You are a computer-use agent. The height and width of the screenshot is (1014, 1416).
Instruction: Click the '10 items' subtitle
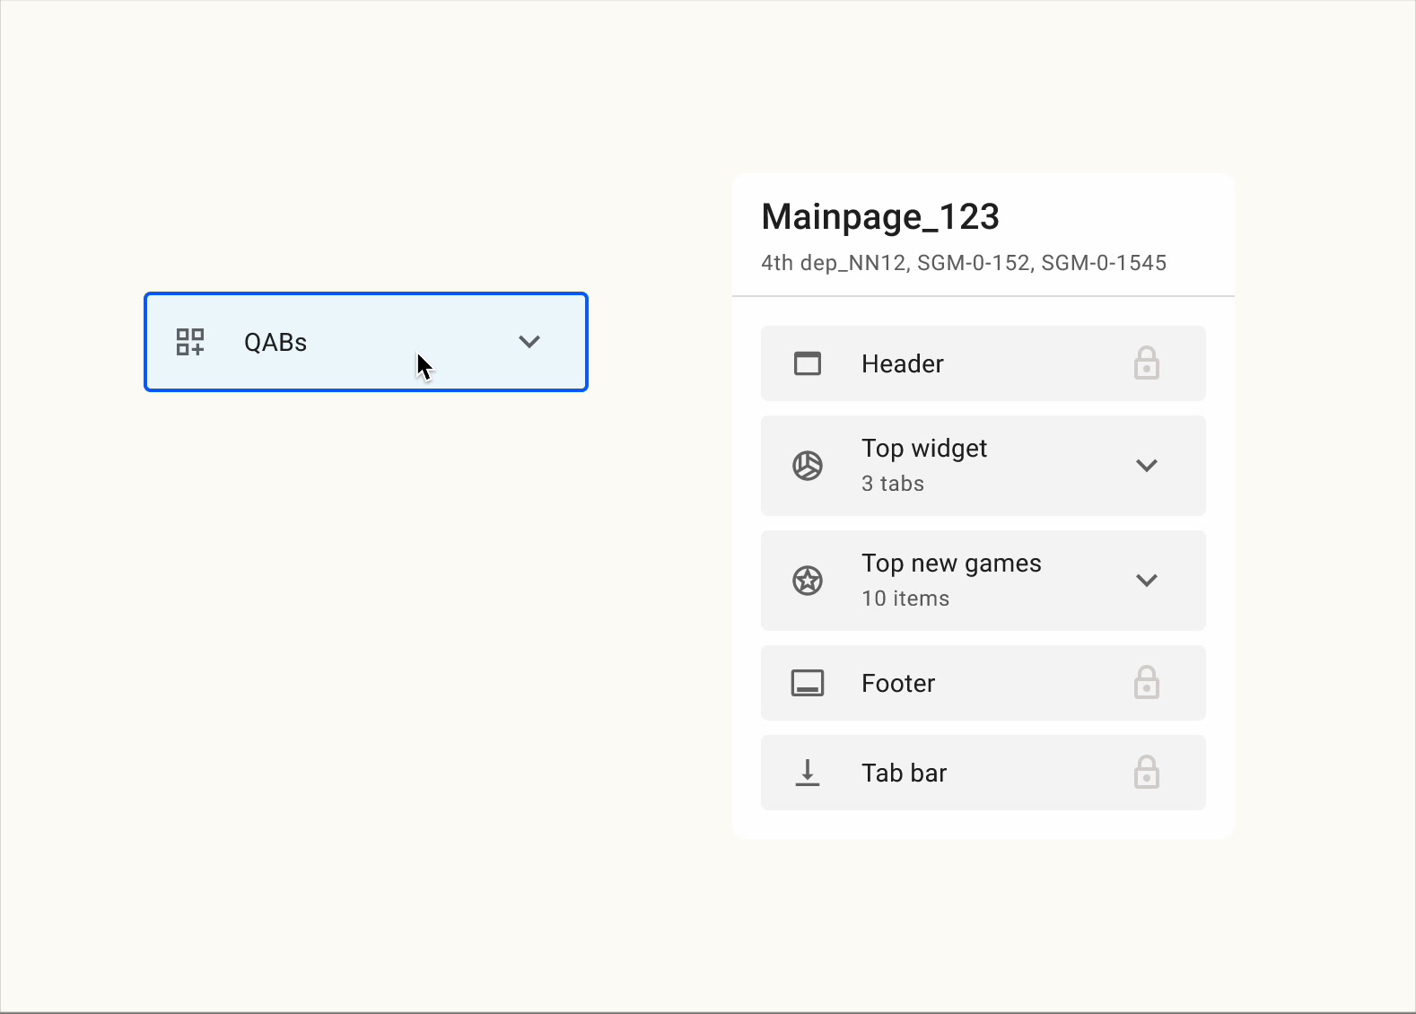point(905,599)
